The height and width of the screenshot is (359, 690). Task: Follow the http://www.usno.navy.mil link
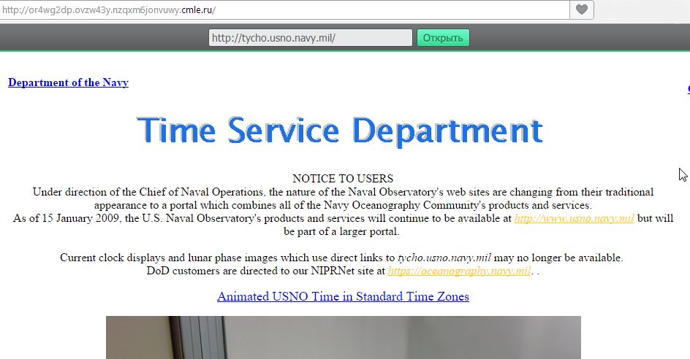574,218
